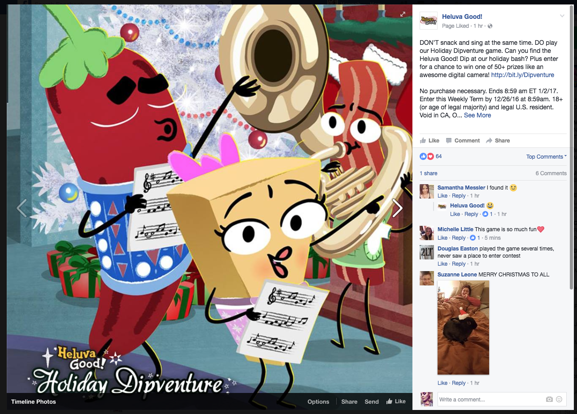Click Samantha Messler's avatar thumbnail
Screen dimensions: 577x414
[427, 191]
